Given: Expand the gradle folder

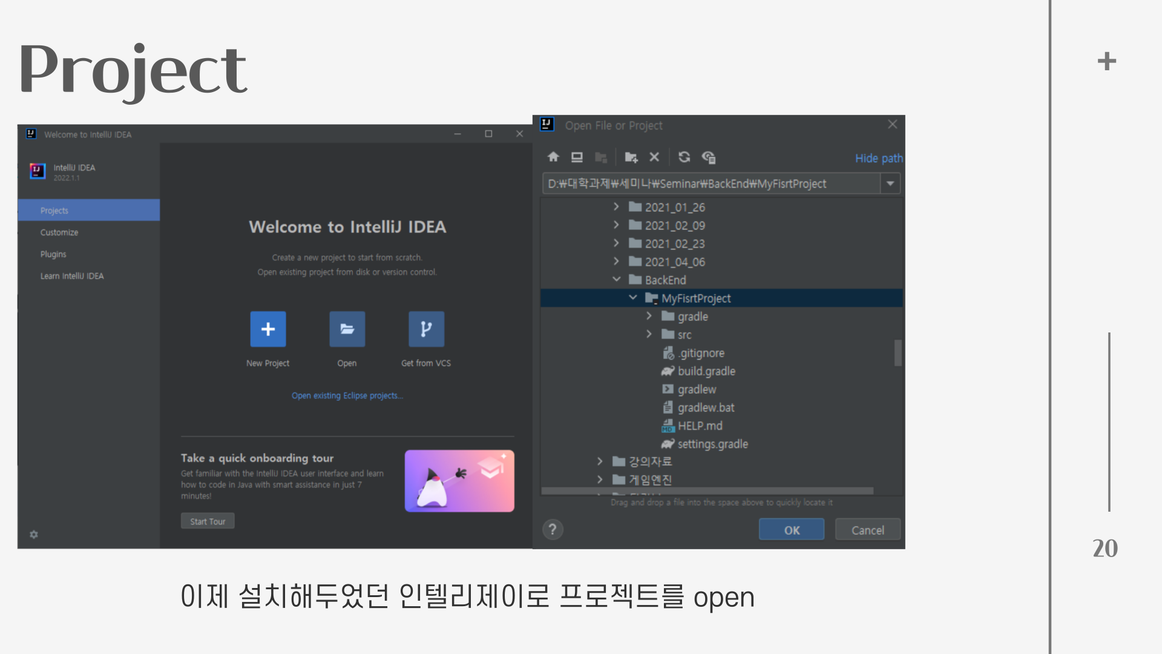Looking at the screenshot, I should point(649,316).
